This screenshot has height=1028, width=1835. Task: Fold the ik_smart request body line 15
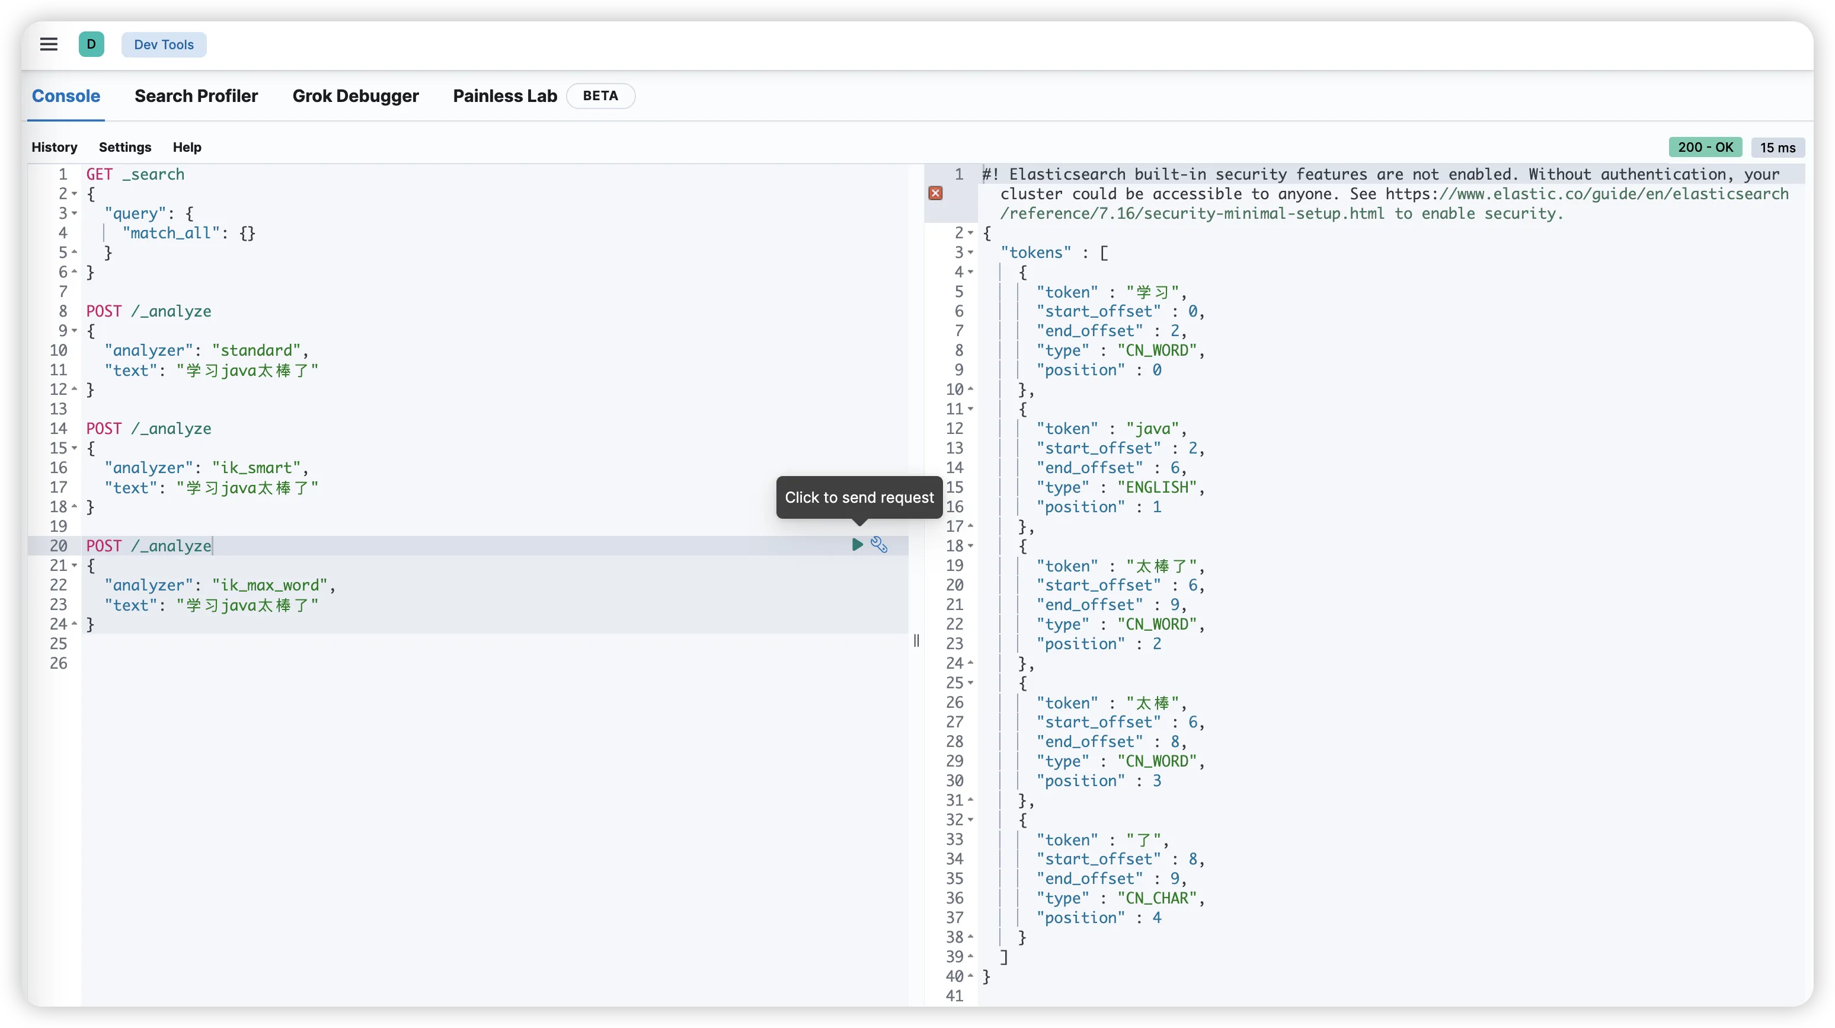click(x=74, y=448)
